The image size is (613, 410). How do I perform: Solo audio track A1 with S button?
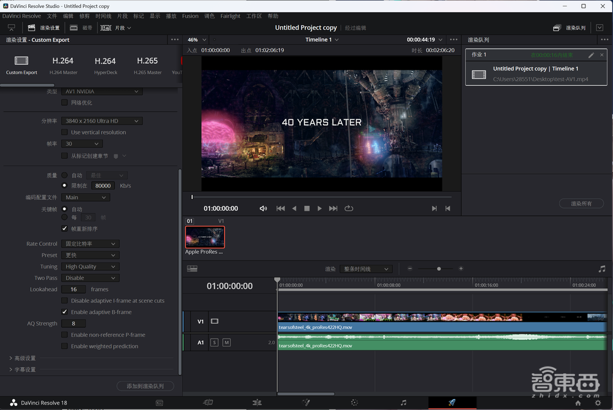(215, 343)
